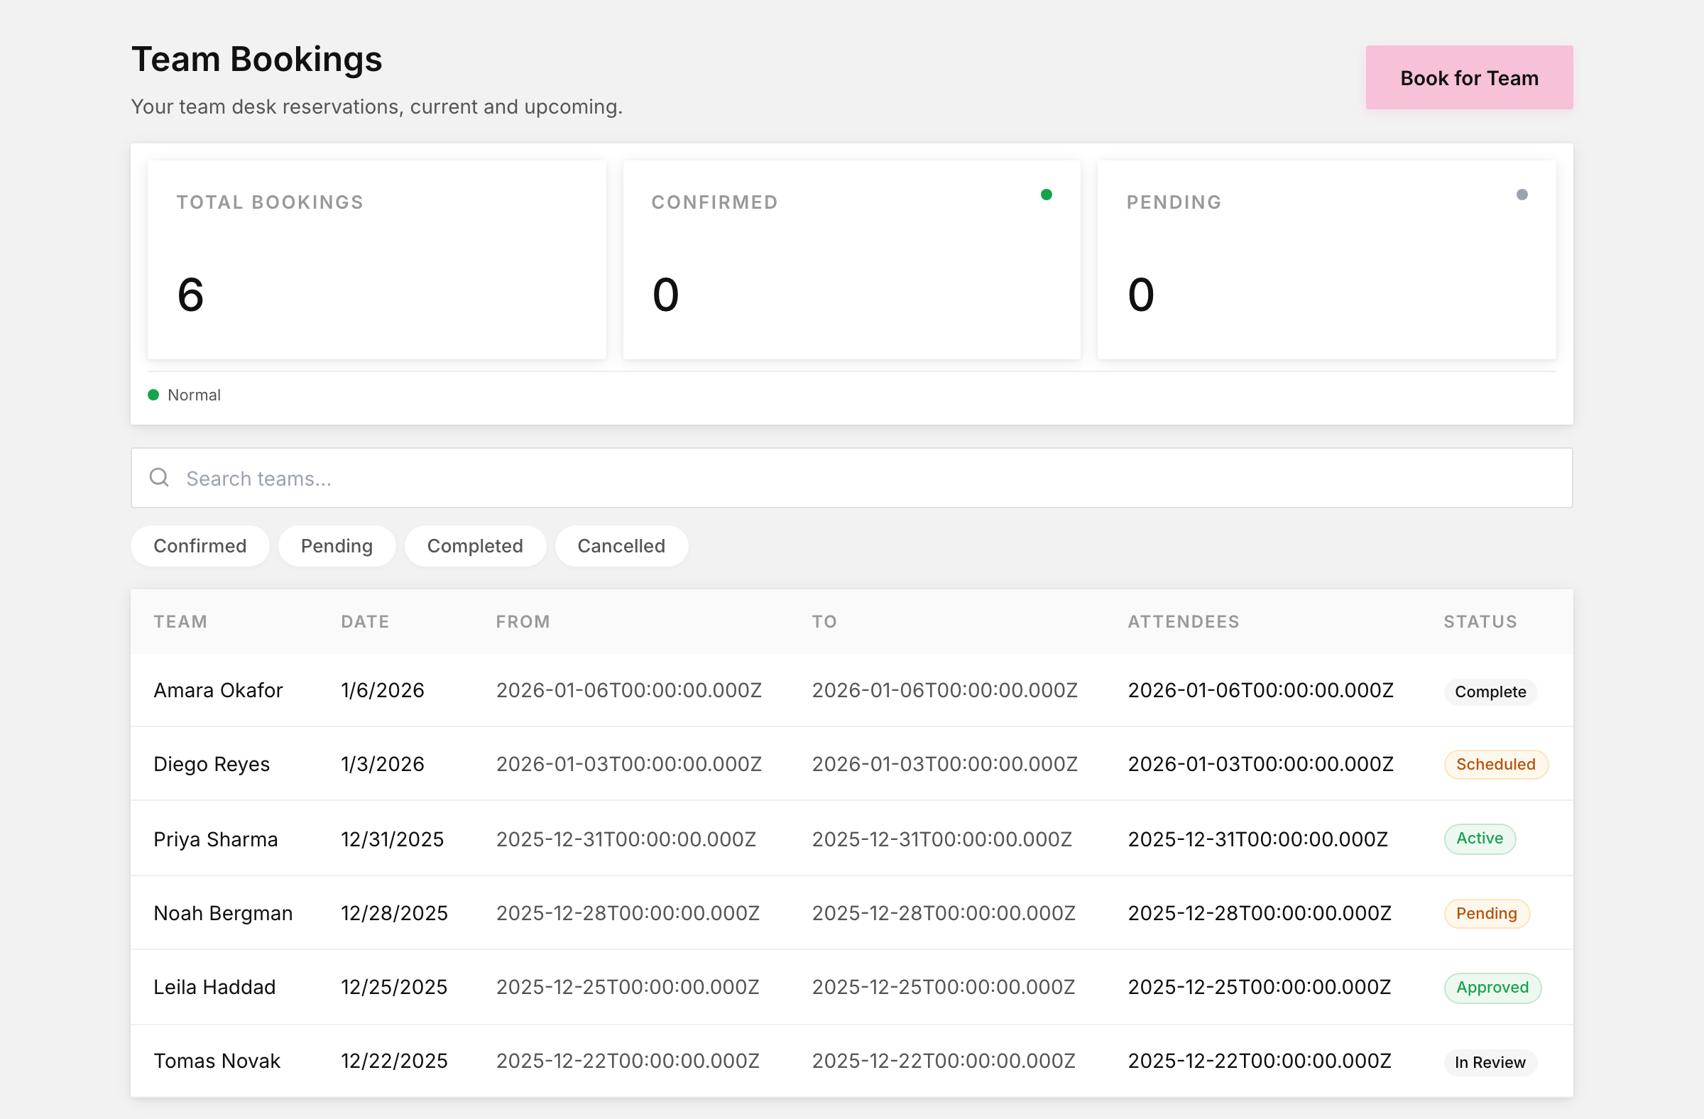The height and width of the screenshot is (1119, 1704).
Task: Sort by the TEAM column header
Action: pos(180,621)
